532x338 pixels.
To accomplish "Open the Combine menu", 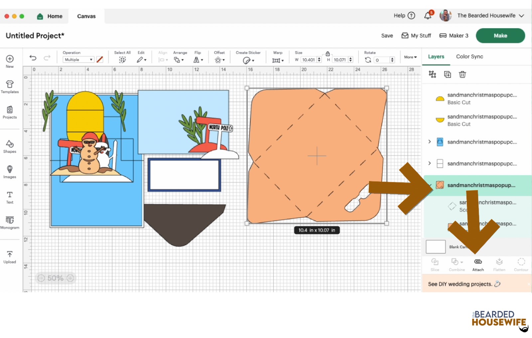I will pyautogui.click(x=457, y=265).
